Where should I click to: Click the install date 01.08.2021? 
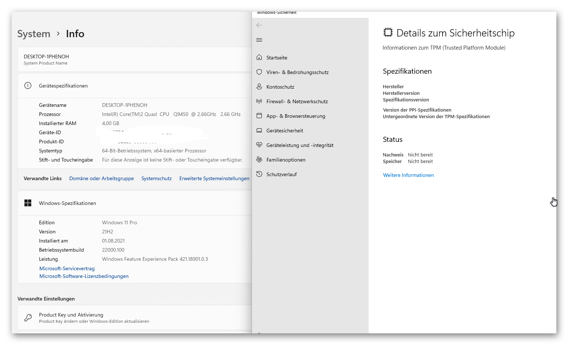pos(113,241)
